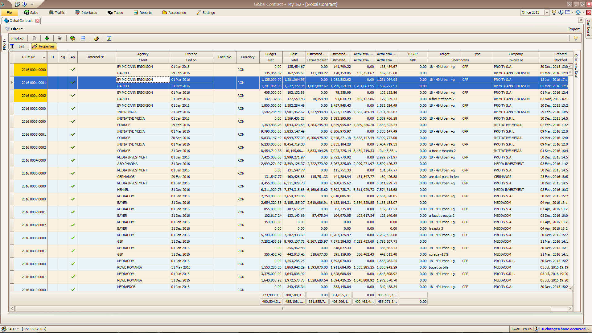Image resolution: width=592 pixels, height=333 pixels.
Task: Open the Reports menu
Action: click(x=142, y=13)
